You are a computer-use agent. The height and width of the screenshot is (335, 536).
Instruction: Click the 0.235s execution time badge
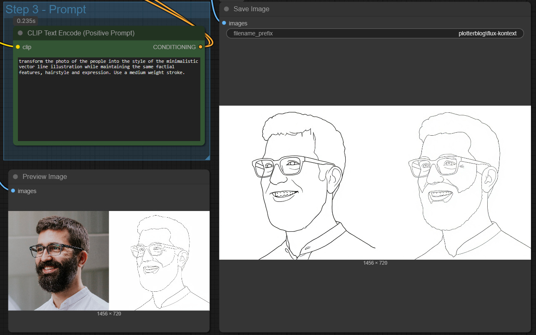pyautogui.click(x=26, y=21)
